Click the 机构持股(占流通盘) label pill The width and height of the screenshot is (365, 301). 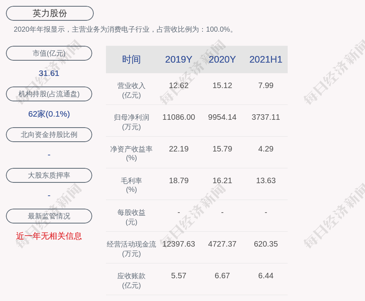coord(49,94)
